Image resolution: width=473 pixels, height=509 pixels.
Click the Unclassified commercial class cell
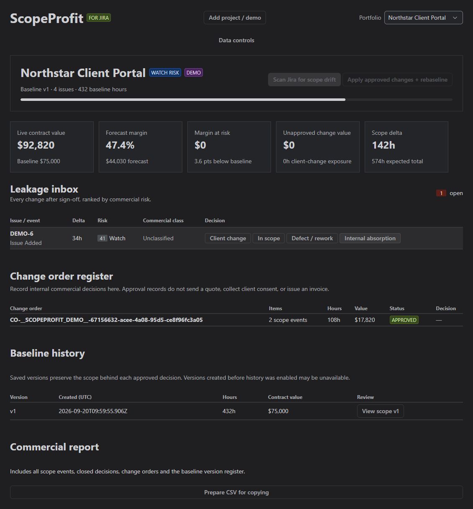[158, 238]
